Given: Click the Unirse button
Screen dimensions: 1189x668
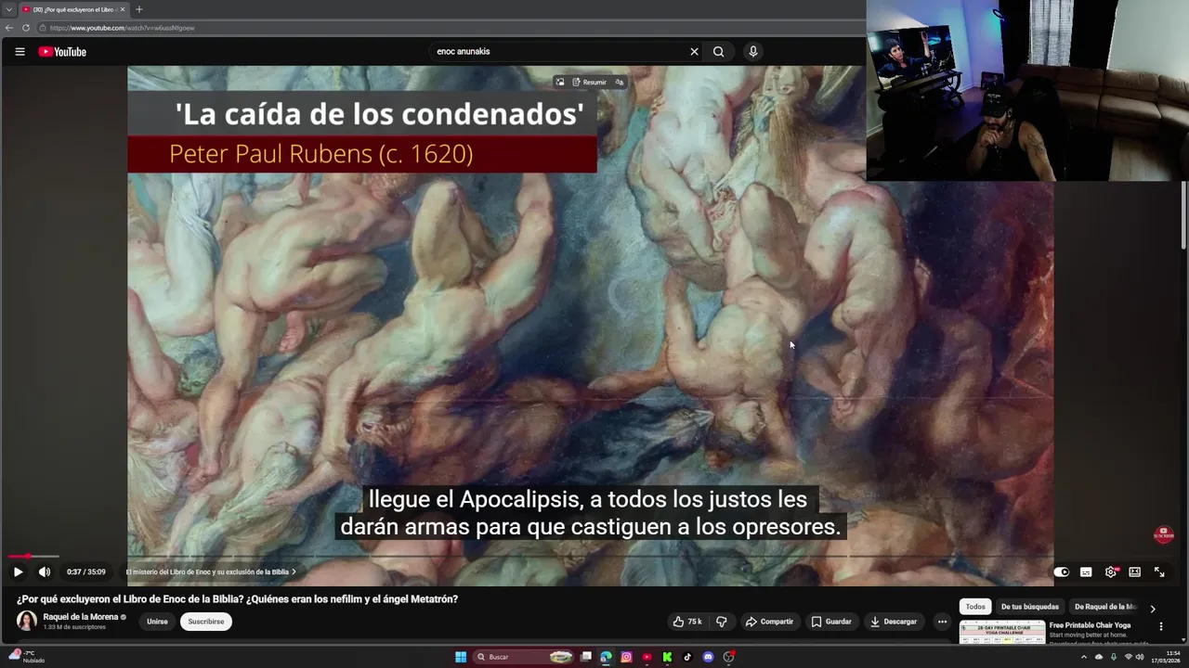Looking at the screenshot, I should (157, 622).
